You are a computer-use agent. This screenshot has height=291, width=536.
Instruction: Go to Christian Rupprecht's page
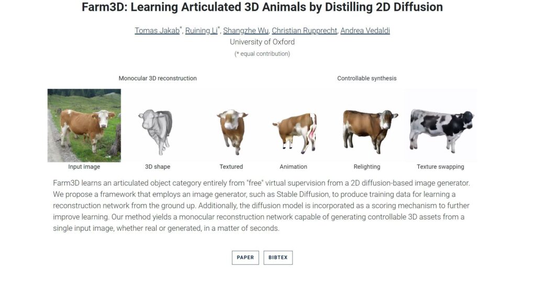point(304,30)
